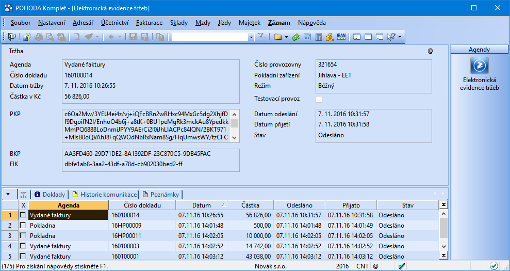Click the paintbrush icon in the toolbar
The width and height of the screenshot is (510, 271).
tap(89, 37)
